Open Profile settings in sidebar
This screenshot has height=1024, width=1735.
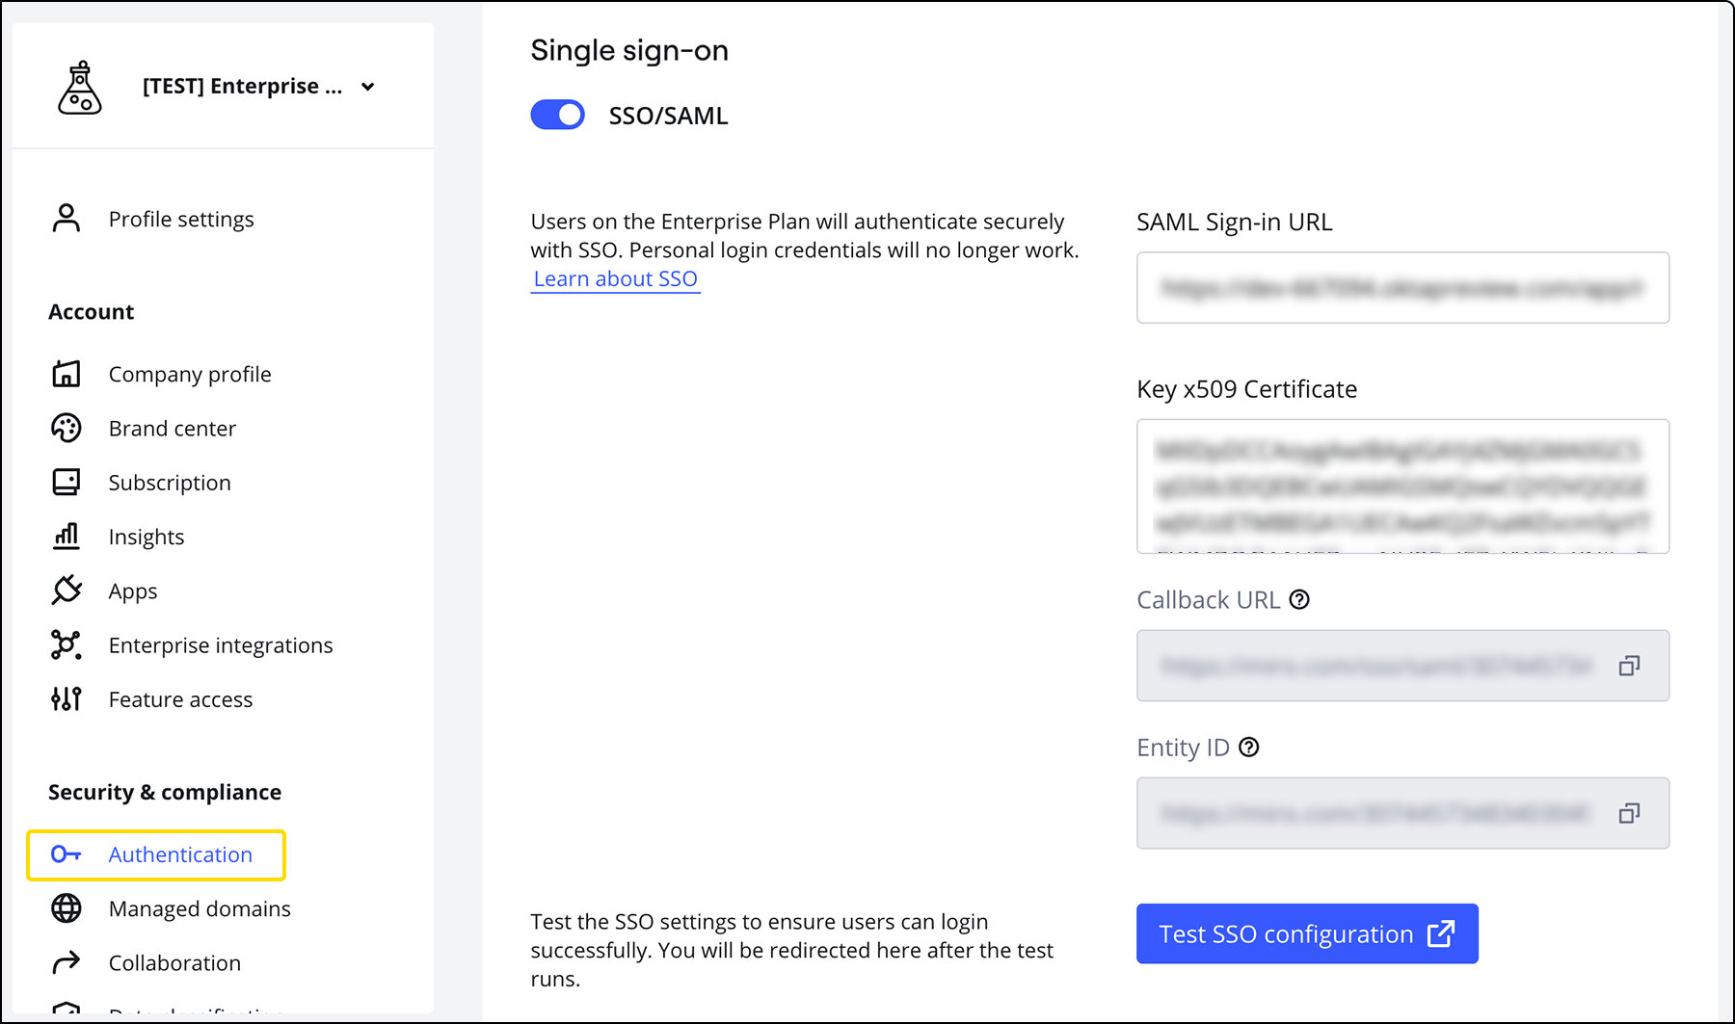click(x=180, y=219)
